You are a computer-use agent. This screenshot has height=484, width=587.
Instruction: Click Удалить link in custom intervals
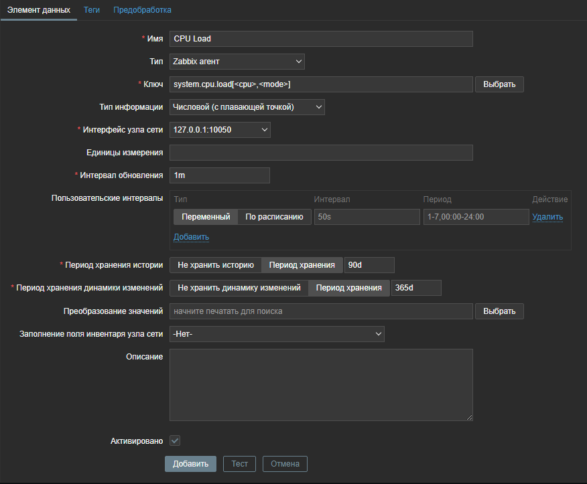(547, 217)
